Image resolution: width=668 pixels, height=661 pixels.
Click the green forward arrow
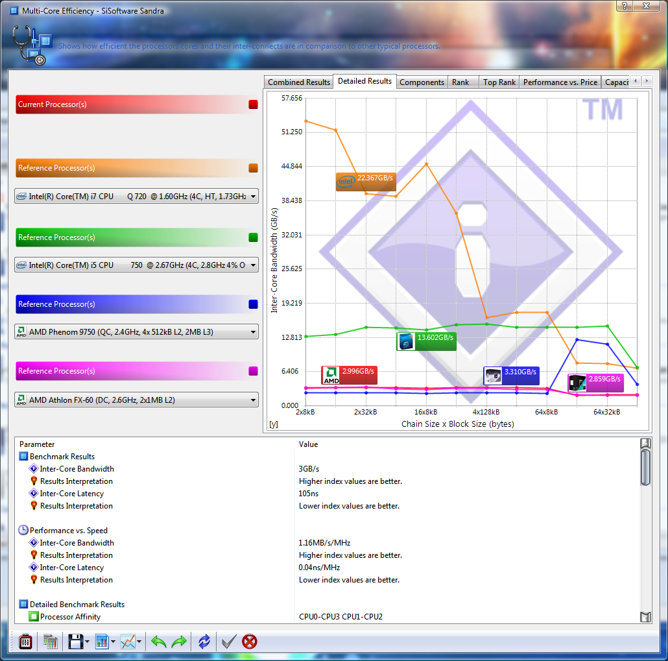(179, 642)
